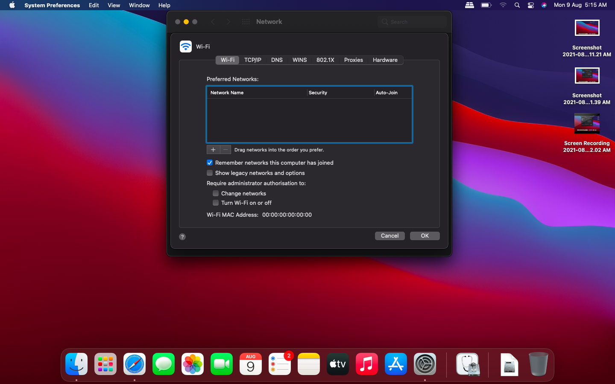Click the add network plus button

[213, 150]
